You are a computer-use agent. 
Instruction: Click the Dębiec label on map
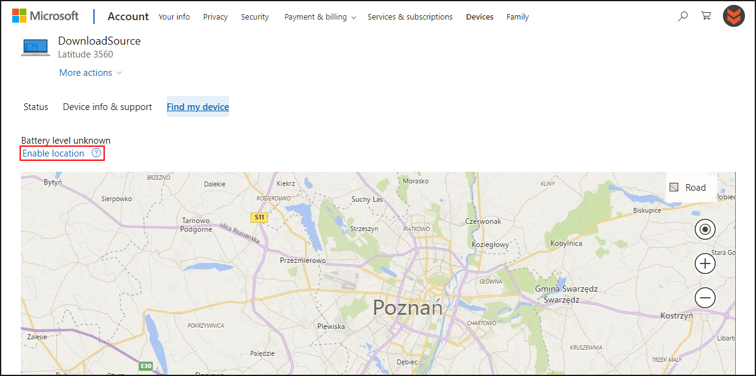pyautogui.click(x=407, y=361)
